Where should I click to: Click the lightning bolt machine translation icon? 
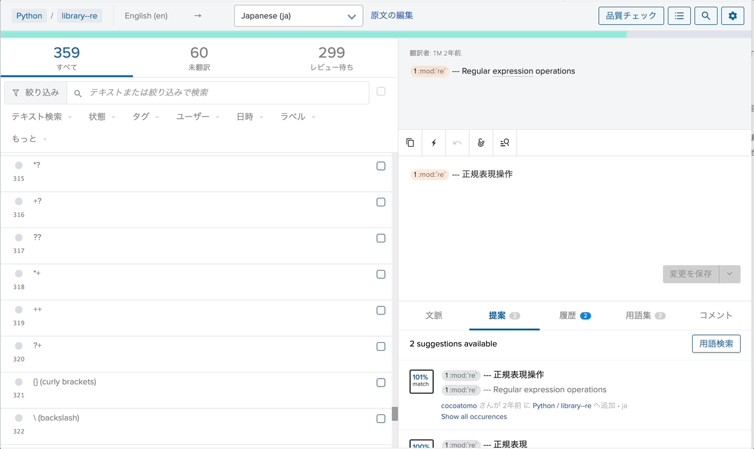tap(433, 143)
